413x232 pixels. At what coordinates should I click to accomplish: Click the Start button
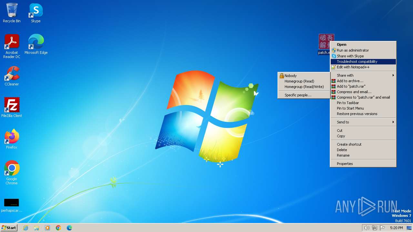(x=9, y=228)
